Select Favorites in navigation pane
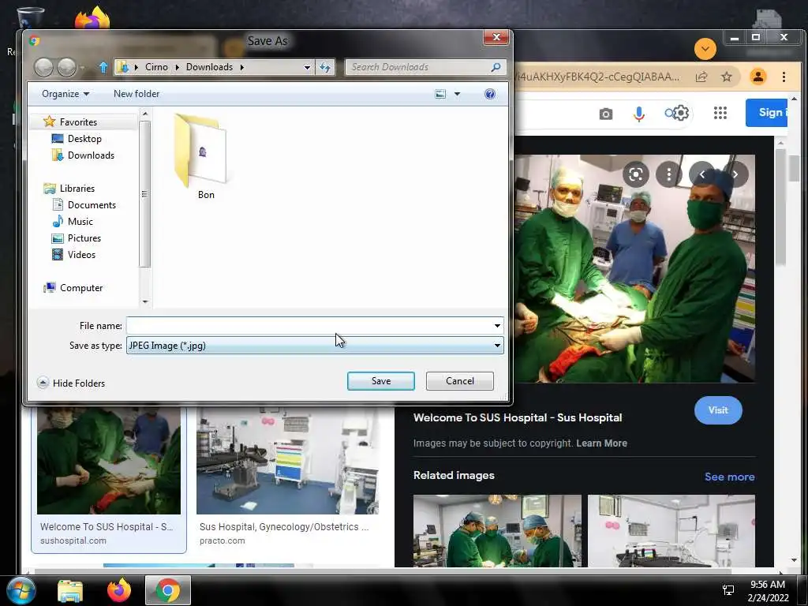808x606 pixels. coord(78,122)
